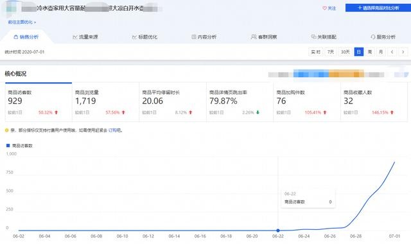Go to the next date with right arrow
411x244 pixels.
[x=403, y=52]
